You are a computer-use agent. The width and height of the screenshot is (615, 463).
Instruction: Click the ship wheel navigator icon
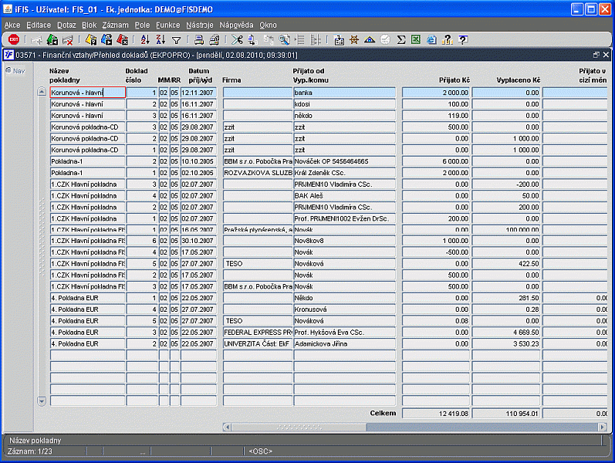tap(354, 39)
